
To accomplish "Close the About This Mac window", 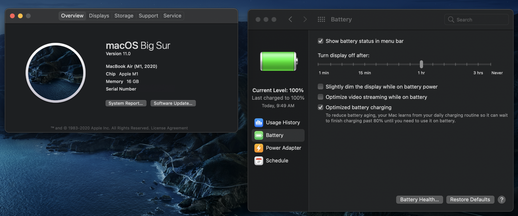I will (12, 16).
